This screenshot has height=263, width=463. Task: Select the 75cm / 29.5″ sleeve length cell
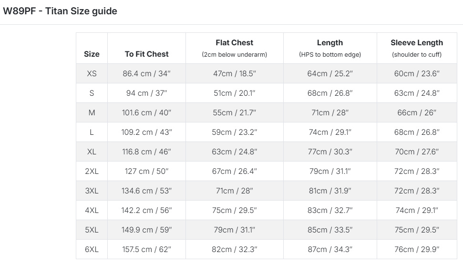tap(417, 230)
